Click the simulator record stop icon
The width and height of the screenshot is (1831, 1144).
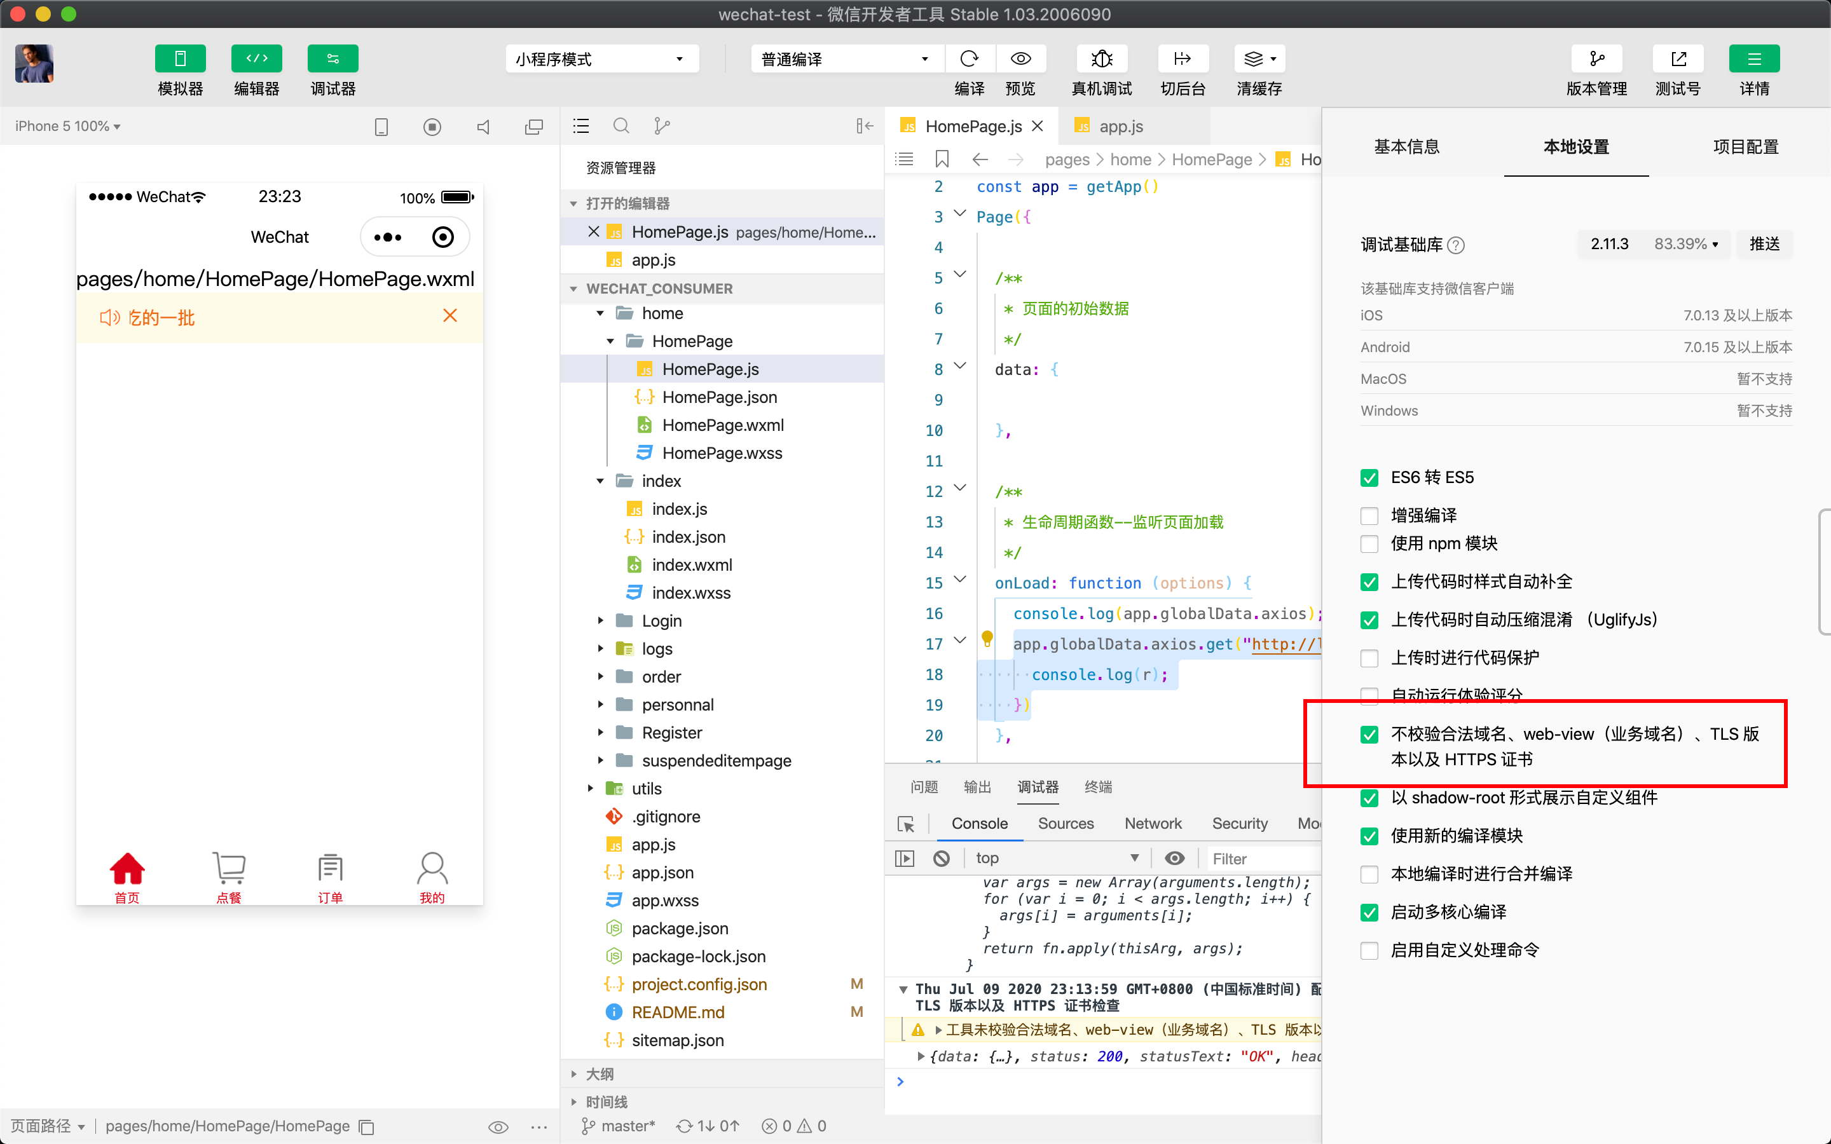(x=432, y=127)
